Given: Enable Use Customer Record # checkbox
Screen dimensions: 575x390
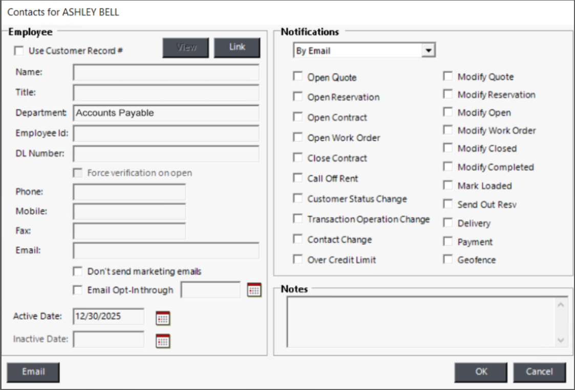Looking at the screenshot, I should (x=19, y=51).
